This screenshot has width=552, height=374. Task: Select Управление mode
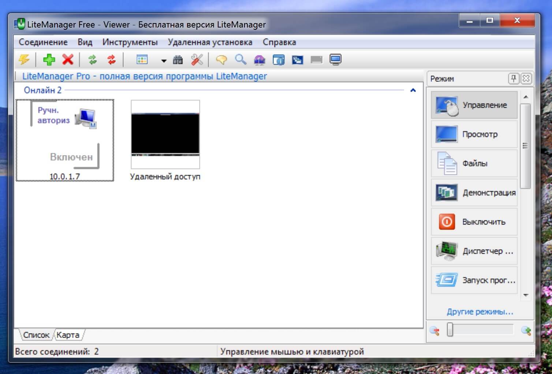click(x=474, y=105)
